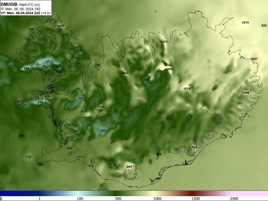This screenshot has width=268, height=201.
Task: Click map value 963
Action: 129,167
